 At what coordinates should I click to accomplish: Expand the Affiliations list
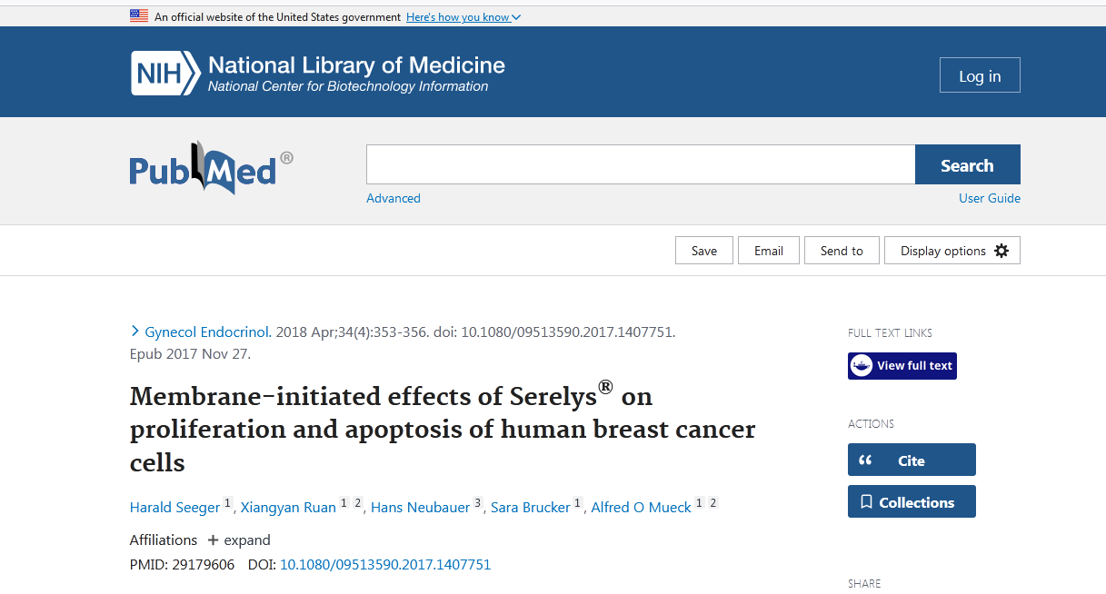click(x=239, y=540)
